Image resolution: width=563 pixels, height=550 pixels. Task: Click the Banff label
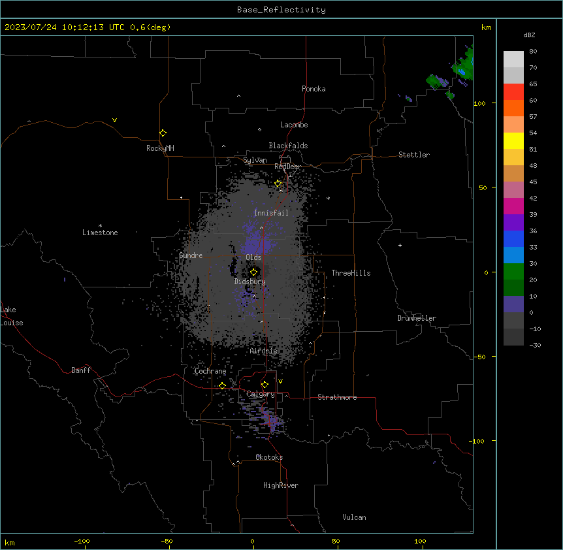click(x=81, y=370)
